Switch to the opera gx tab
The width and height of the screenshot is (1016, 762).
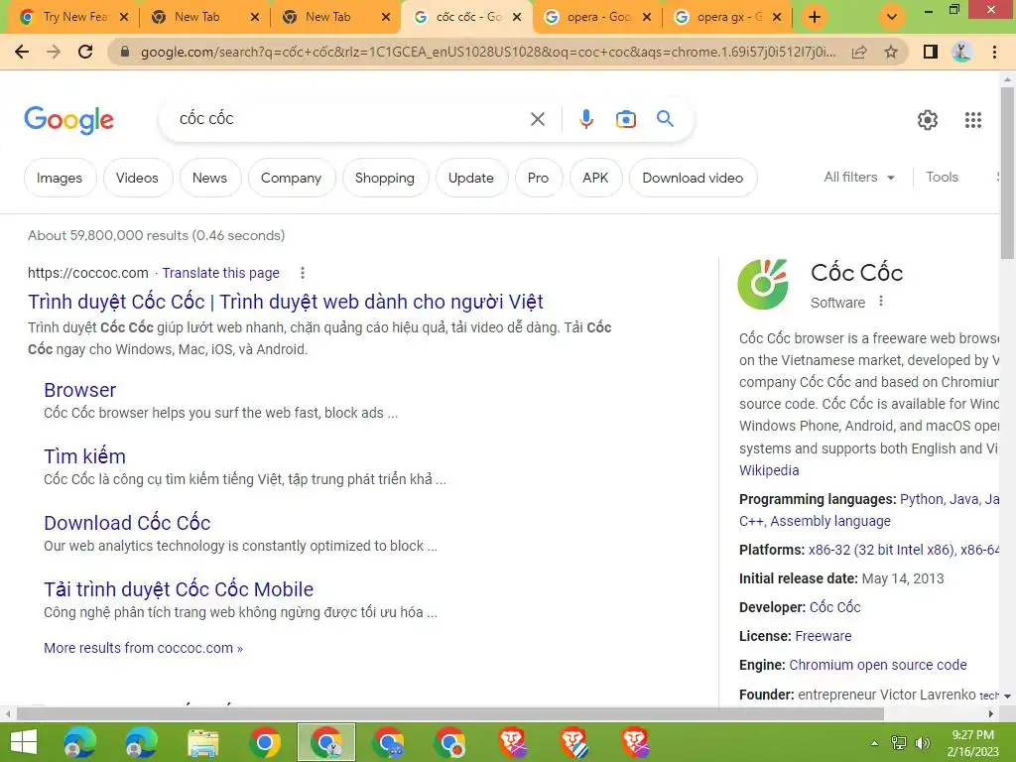point(727,17)
